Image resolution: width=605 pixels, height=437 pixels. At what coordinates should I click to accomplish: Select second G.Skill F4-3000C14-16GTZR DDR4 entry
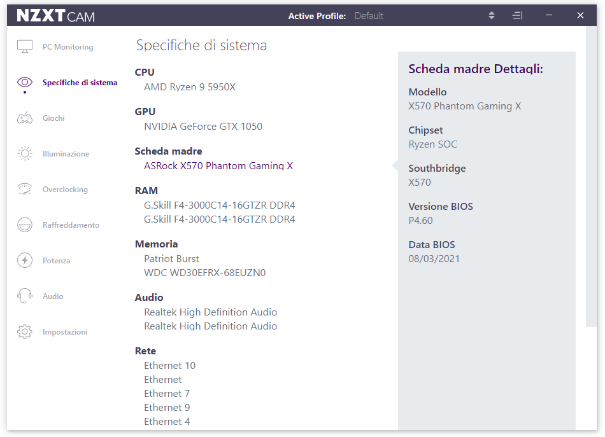tap(220, 219)
